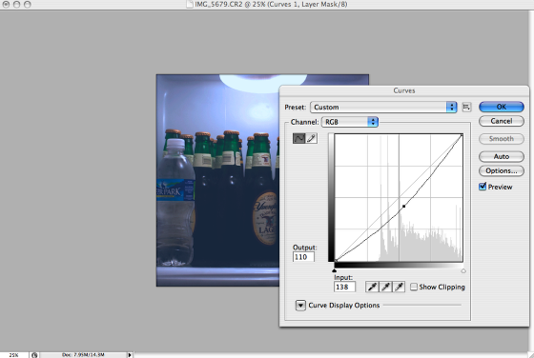Viewport: 534px width, 358px height.
Task: Select the pencil draw-curve tool
Action: 311,138
